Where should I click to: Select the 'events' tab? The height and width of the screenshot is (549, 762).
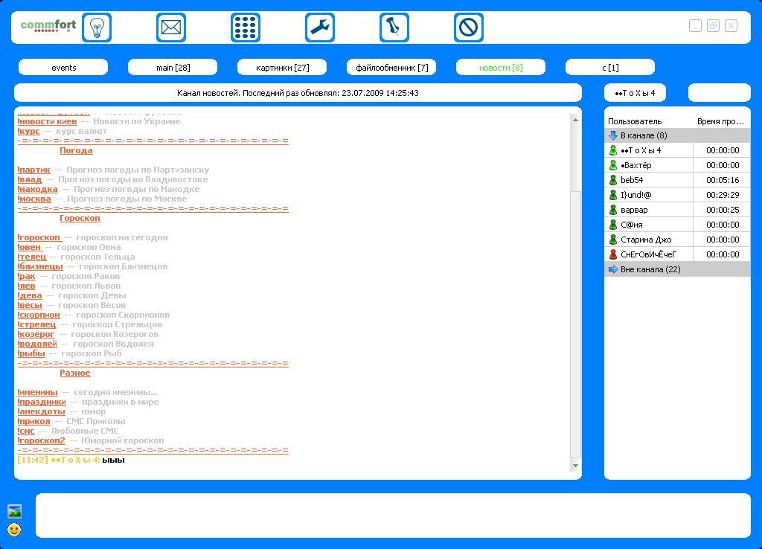(63, 68)
